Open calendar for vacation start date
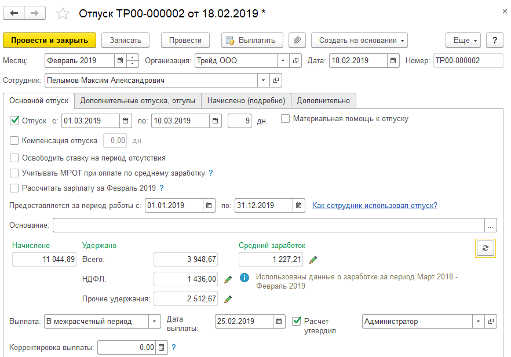This screenshot has width=511, height=357. (x=126, y=121)
